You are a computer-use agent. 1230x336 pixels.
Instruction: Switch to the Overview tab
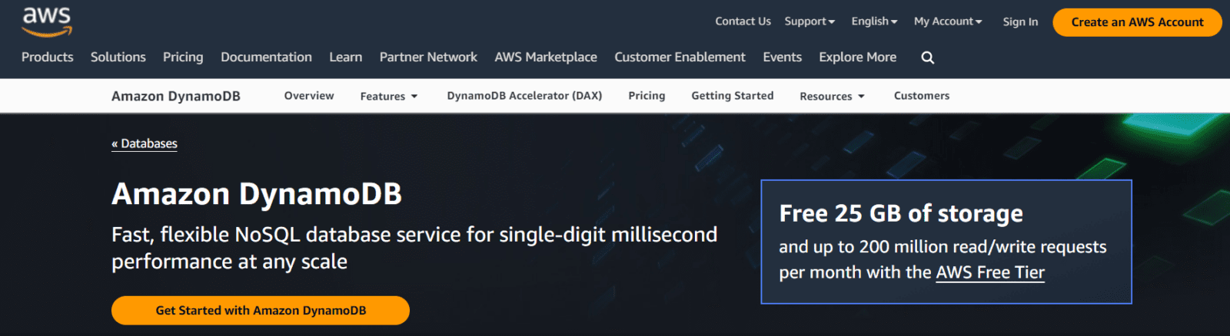point(309,96)
